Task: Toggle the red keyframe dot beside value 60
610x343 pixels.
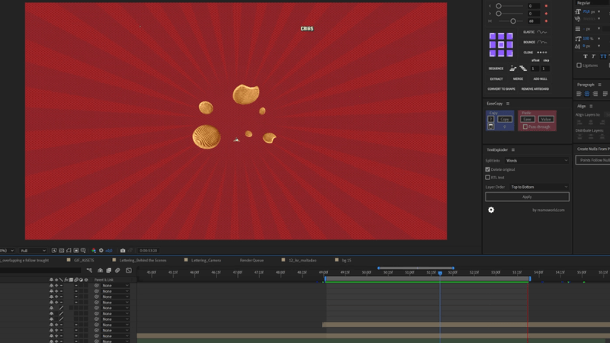Action: (x=546, y=21)
